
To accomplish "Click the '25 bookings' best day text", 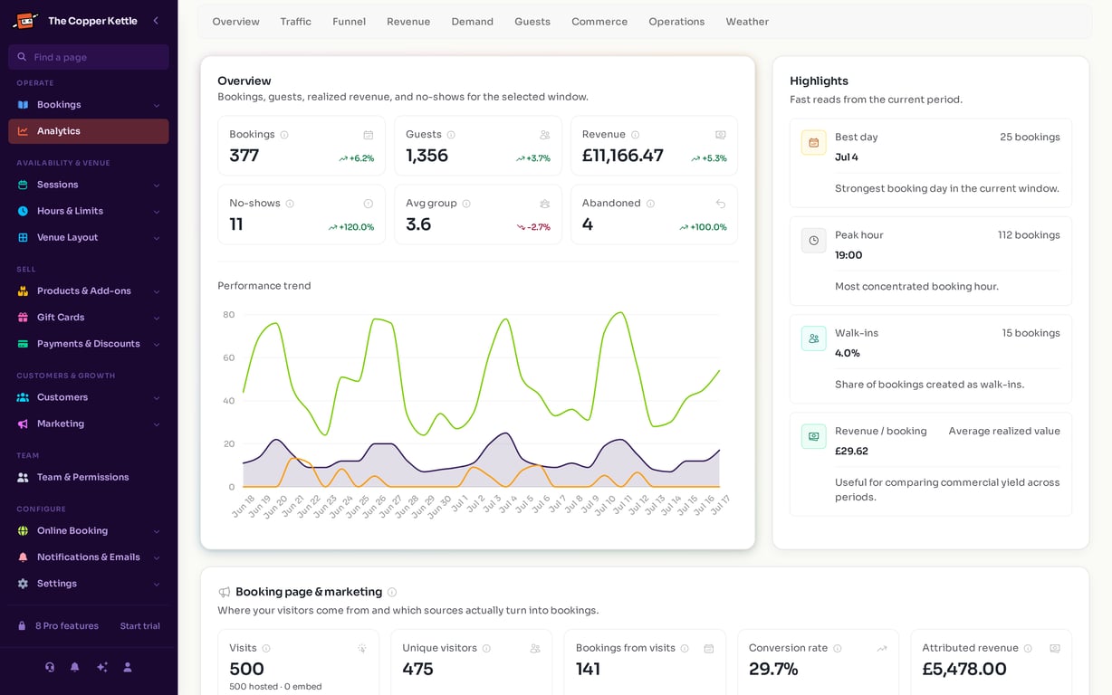I will (1030, 138).
